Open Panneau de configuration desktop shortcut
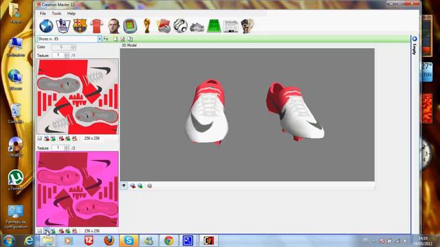The image size is (440, 247). click(x=16, y=217)
